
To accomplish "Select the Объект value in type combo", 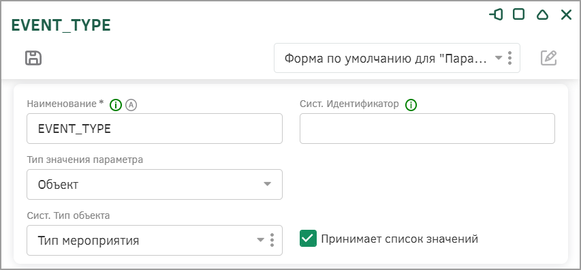I will (x=58, y=185).
